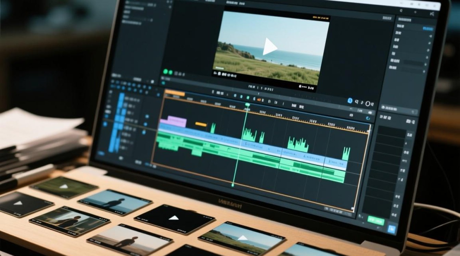Select the long light-blue video track clip

click(x=253, y=147)
